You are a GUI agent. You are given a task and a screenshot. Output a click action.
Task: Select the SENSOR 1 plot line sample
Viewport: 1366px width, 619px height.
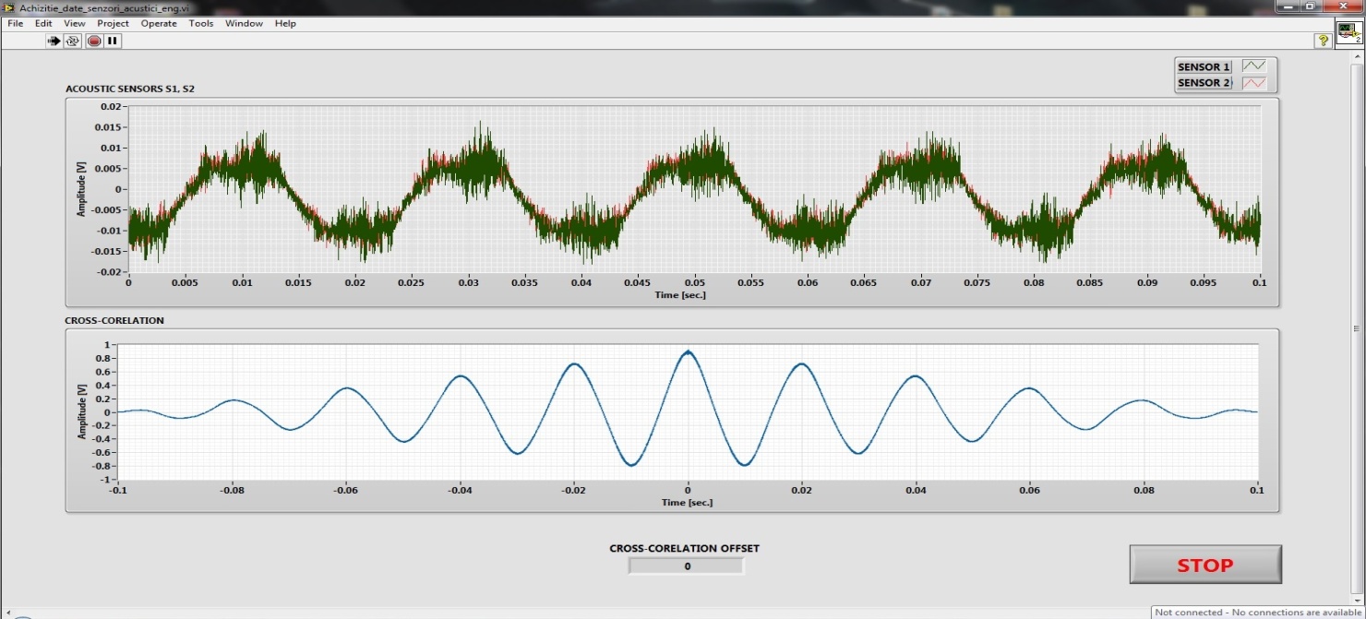(x=1253, y=66)
